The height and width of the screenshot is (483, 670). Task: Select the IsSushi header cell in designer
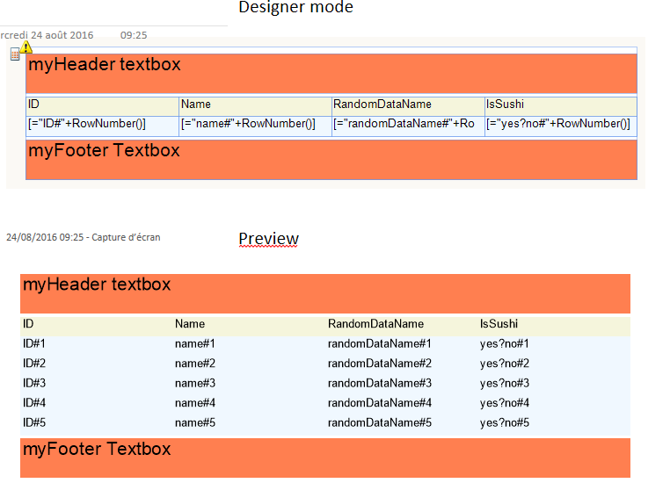(x=560, y=105)
